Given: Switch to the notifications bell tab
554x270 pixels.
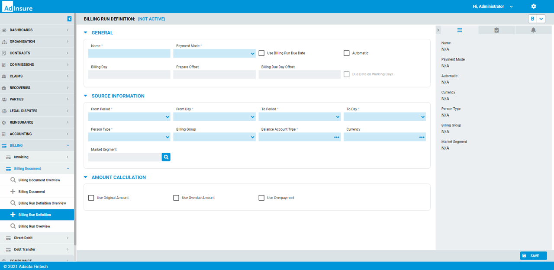Looking at the screenshot, I should [x=533, y=30].
